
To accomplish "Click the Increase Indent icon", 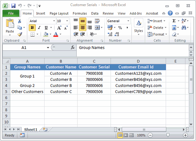I will 83,34.
